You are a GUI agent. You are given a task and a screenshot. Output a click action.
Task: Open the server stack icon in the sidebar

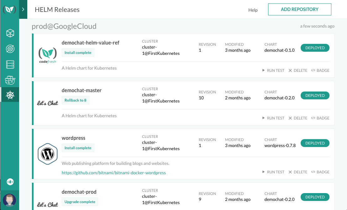10,65
